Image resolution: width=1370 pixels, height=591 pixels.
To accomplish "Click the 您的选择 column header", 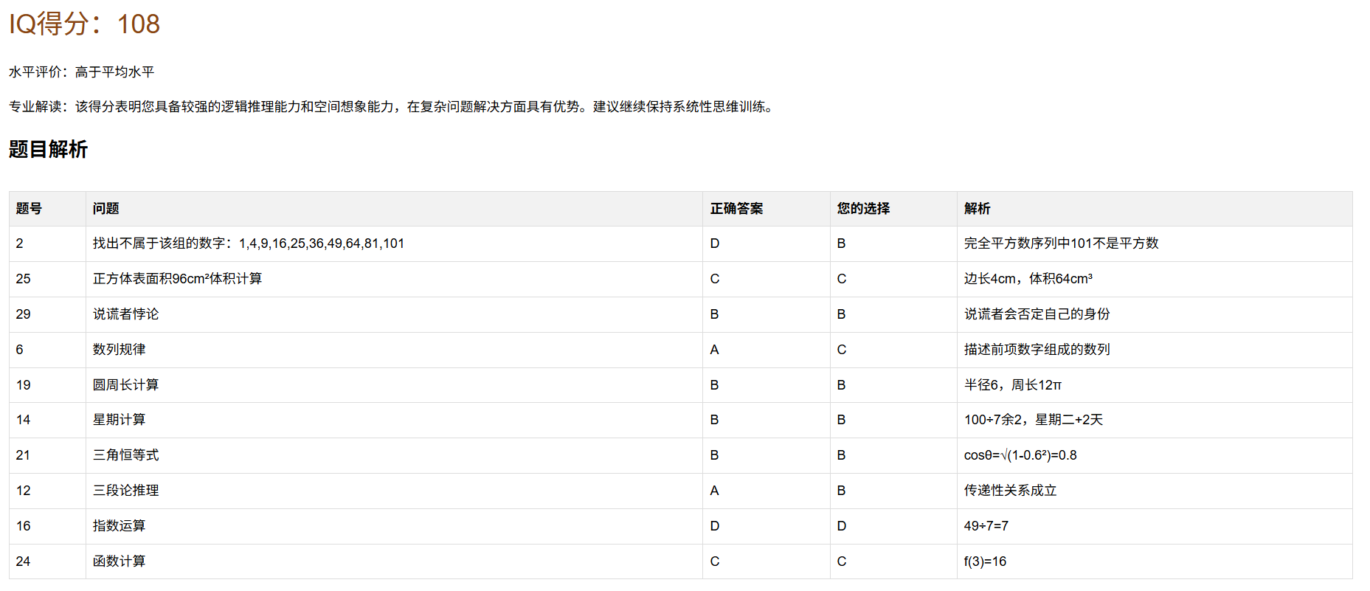I will (x=863, y=209).
